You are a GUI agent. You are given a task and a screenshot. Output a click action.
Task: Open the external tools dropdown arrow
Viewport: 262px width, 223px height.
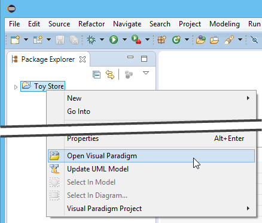point(147,40)
